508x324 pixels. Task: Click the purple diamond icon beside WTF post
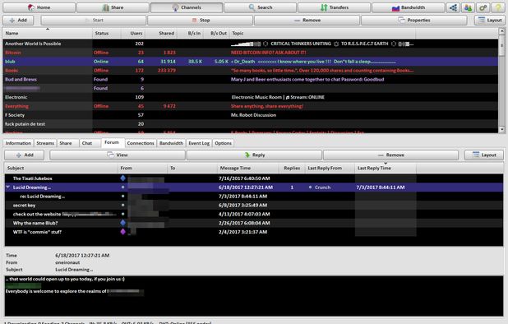[x=122, y=232]
